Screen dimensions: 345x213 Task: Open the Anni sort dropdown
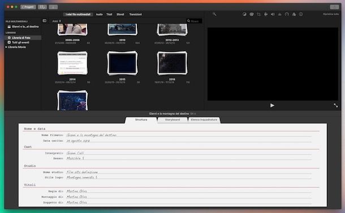(57, 21)
